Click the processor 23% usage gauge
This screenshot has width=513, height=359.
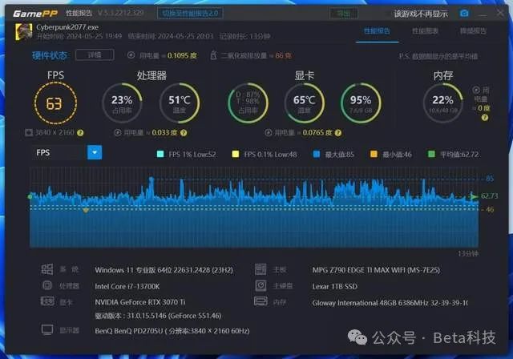122,103
